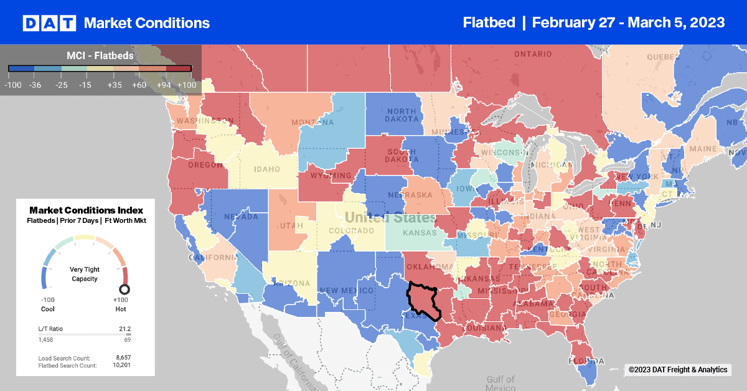Screen dimensions: 747x391
Task: Click the Very Tight Capacity gauge label
Action: pos(85,274)
